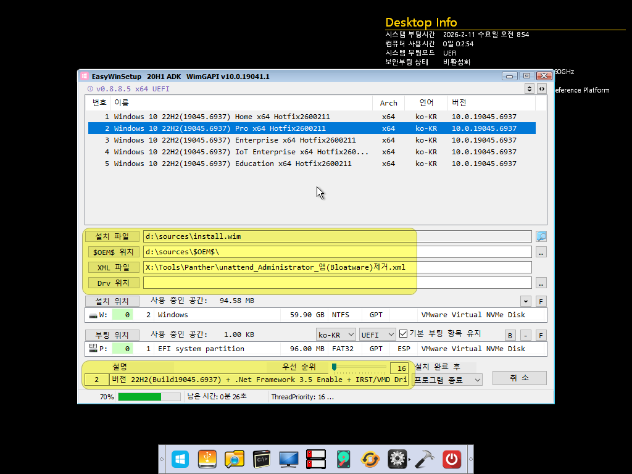Click the XML unattend file path field

coord(338,267)
